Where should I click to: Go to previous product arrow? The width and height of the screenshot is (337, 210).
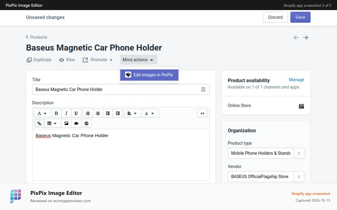coord(296,38)
